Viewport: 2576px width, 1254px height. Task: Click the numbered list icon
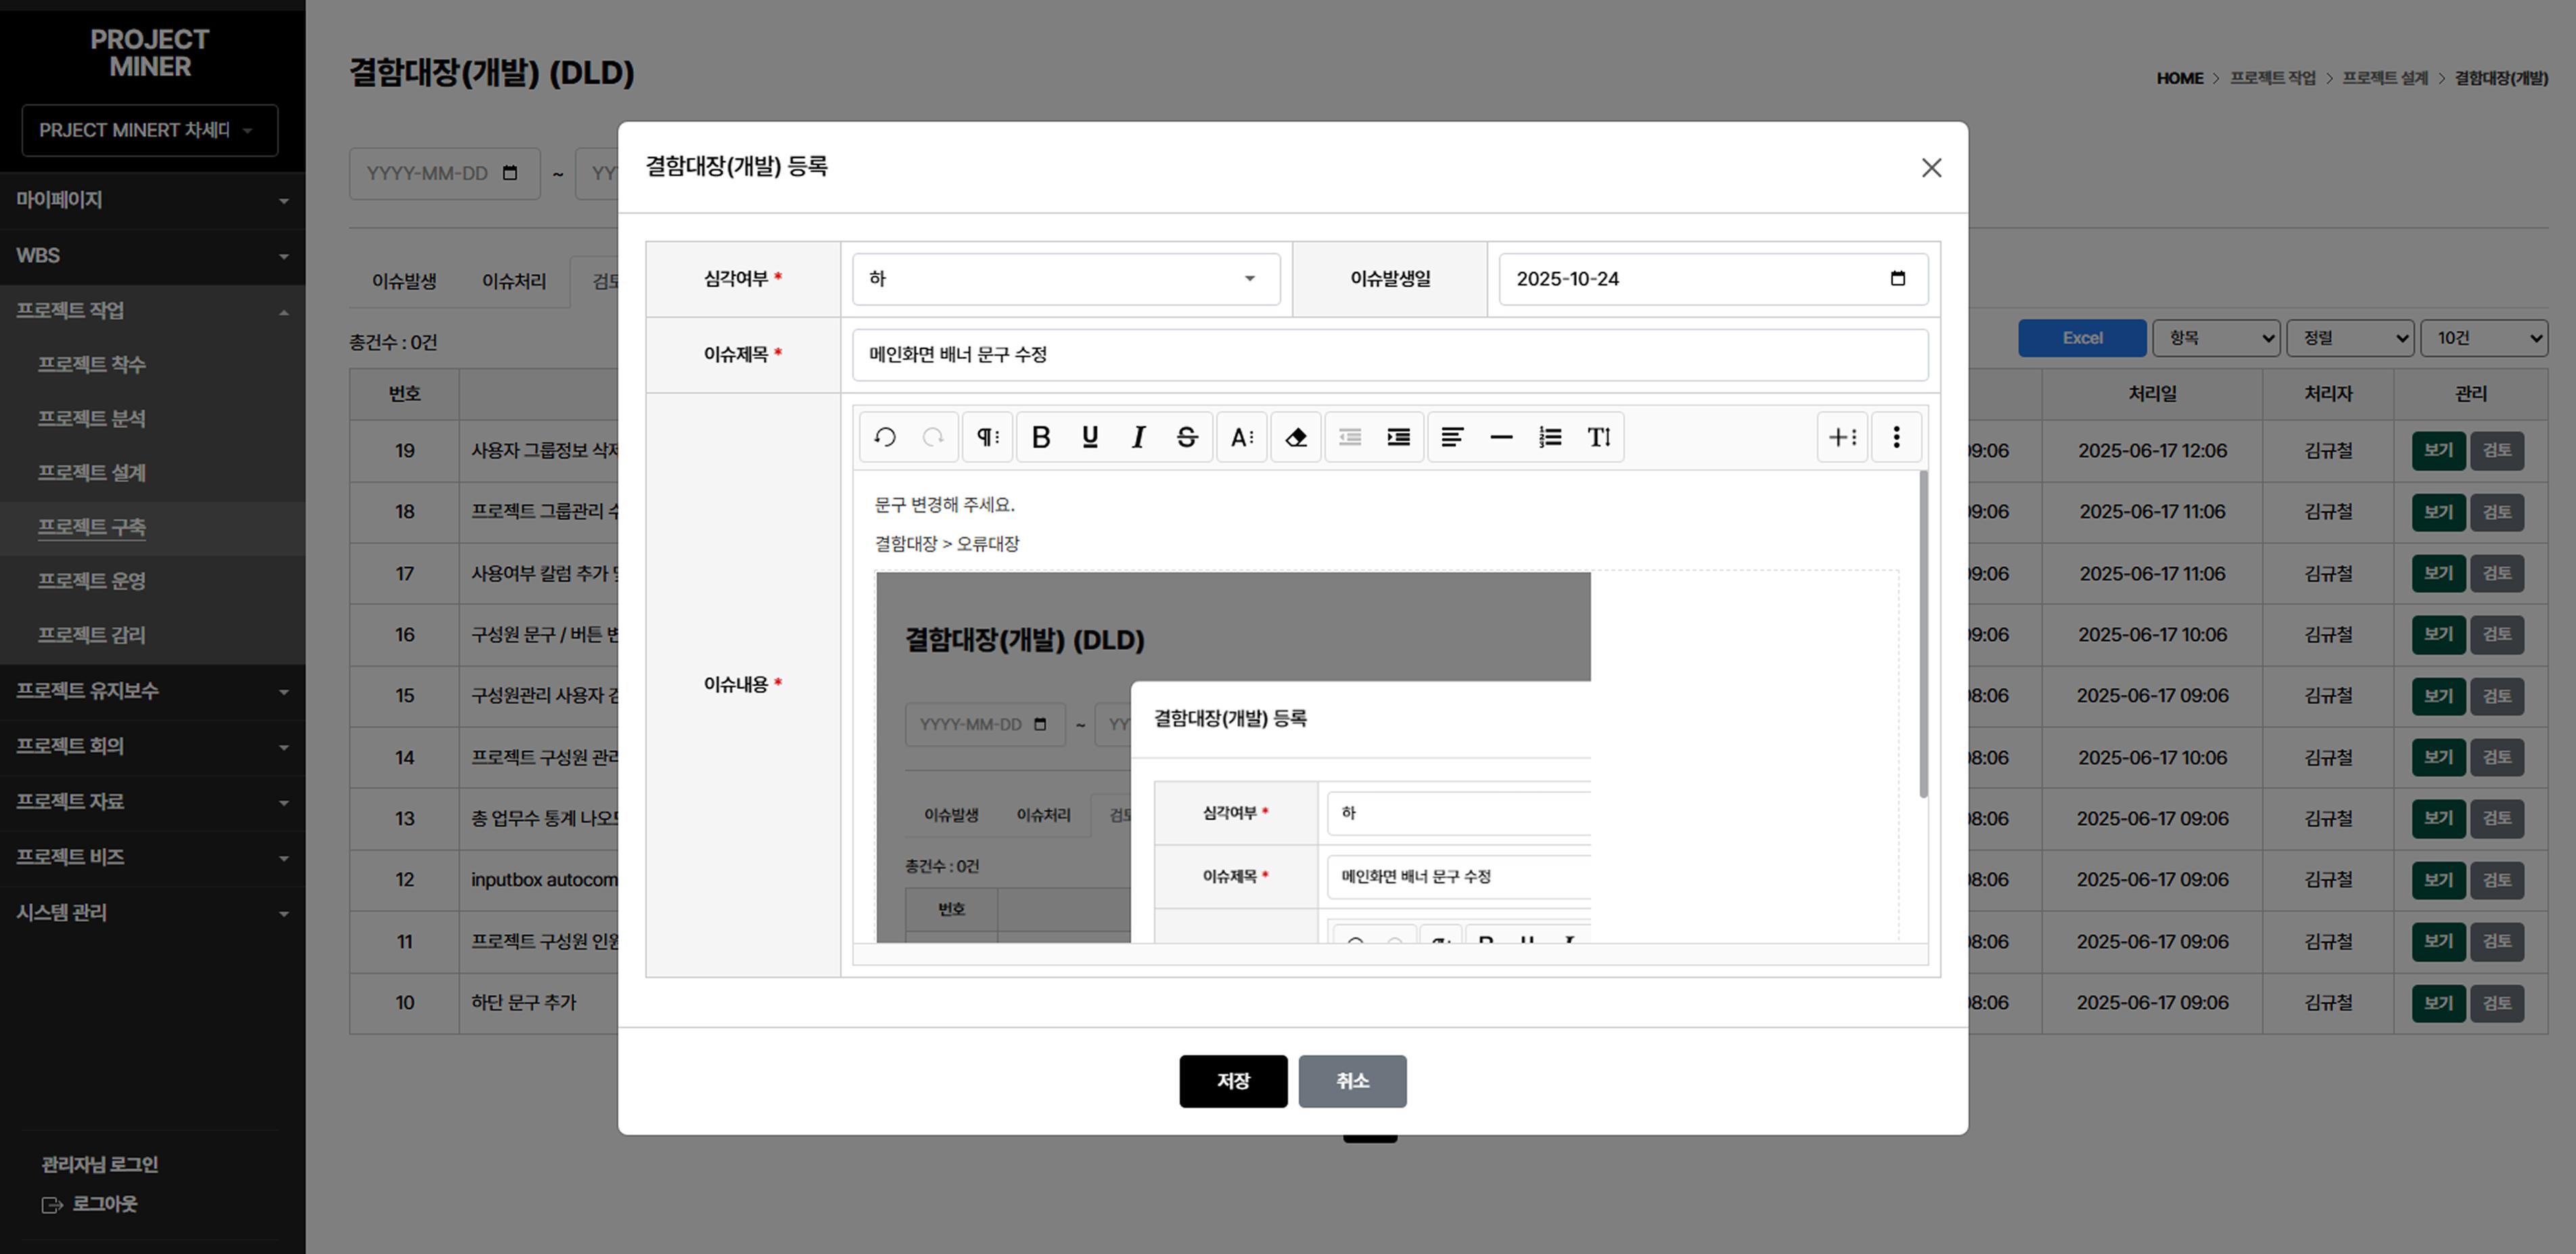pos(1550,437)
